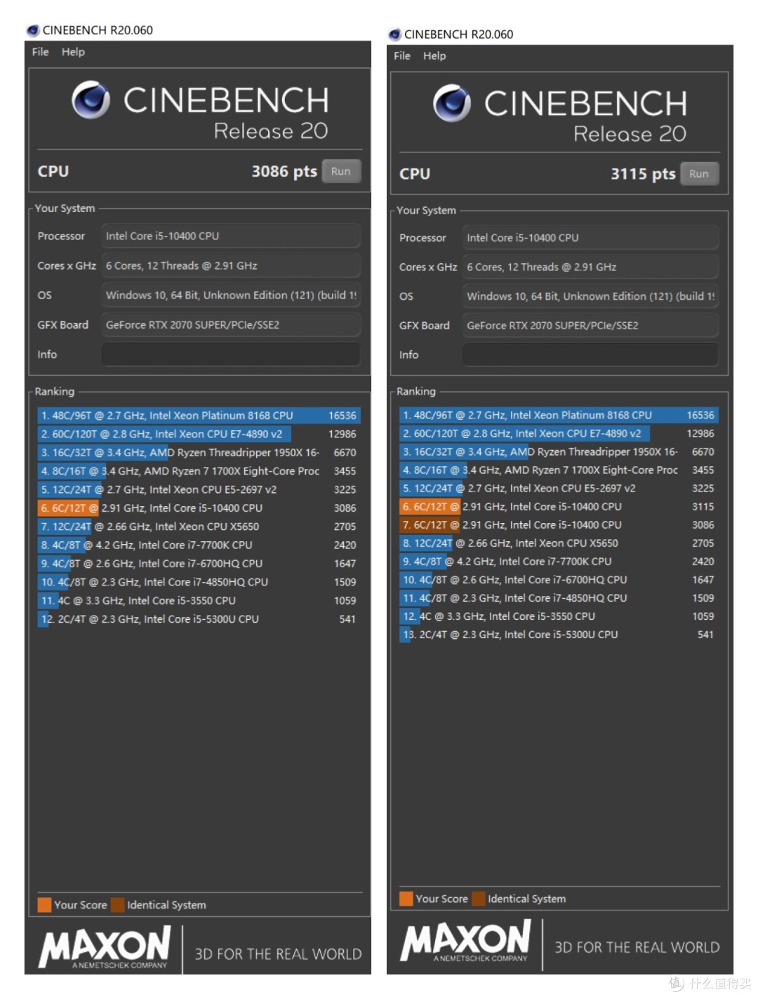Select Xeon E7-4890 v2 ranking row, right window
Image resolution: width=758 pixels, height=999 pixels.
(x=559, y=433)
